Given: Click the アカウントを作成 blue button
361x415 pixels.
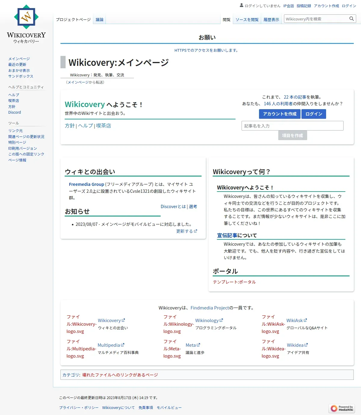Looking at the screenshot, I should [x=280, y=114].
